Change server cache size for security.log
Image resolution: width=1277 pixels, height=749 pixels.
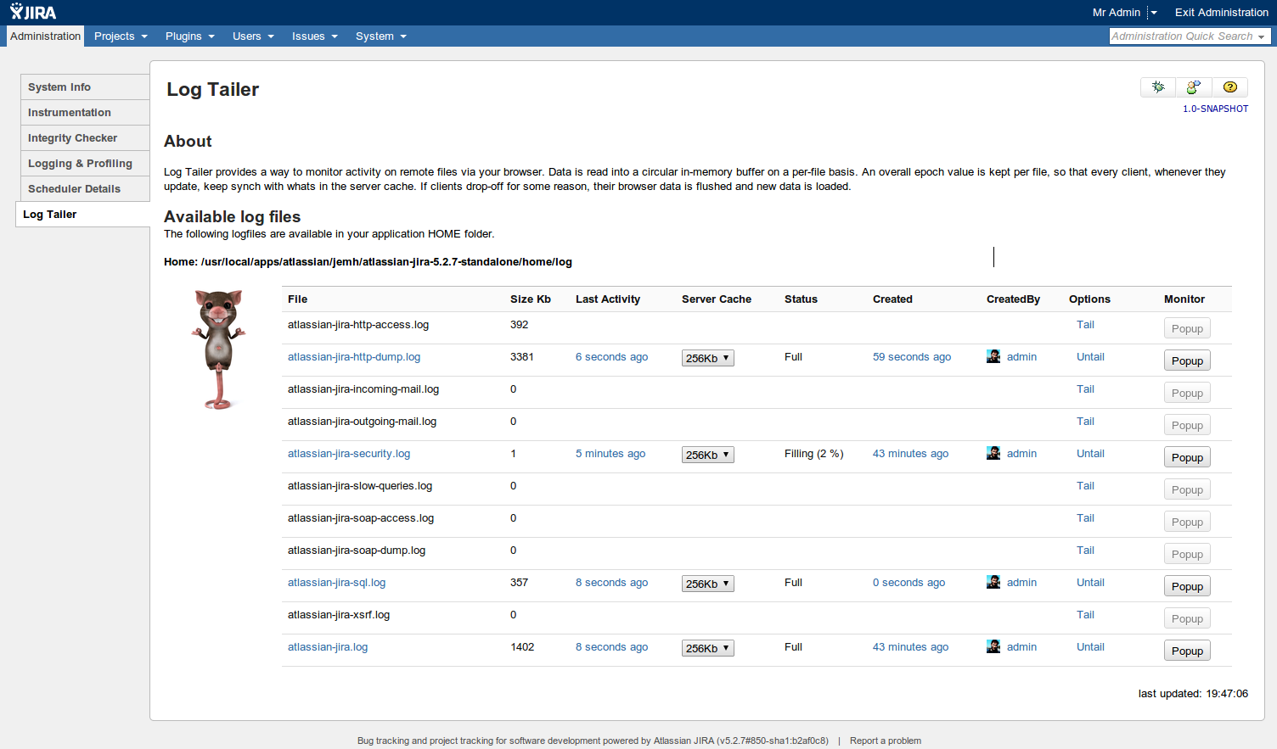tap(708, 455)
